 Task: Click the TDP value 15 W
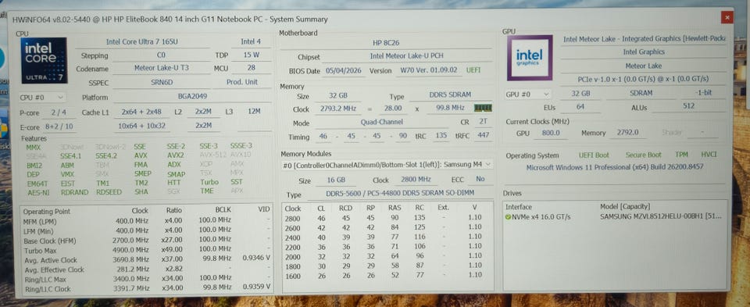click(x=251, y=55)
